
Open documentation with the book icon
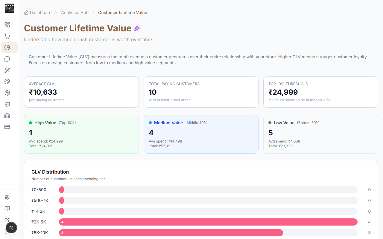click(7, 208)
